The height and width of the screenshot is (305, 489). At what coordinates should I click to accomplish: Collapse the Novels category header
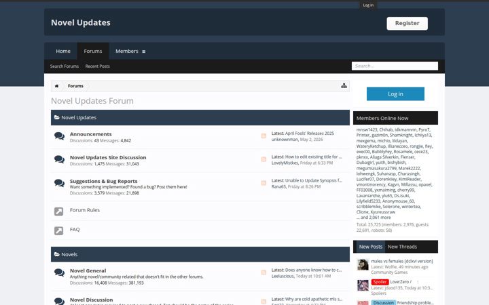[200, 254]
